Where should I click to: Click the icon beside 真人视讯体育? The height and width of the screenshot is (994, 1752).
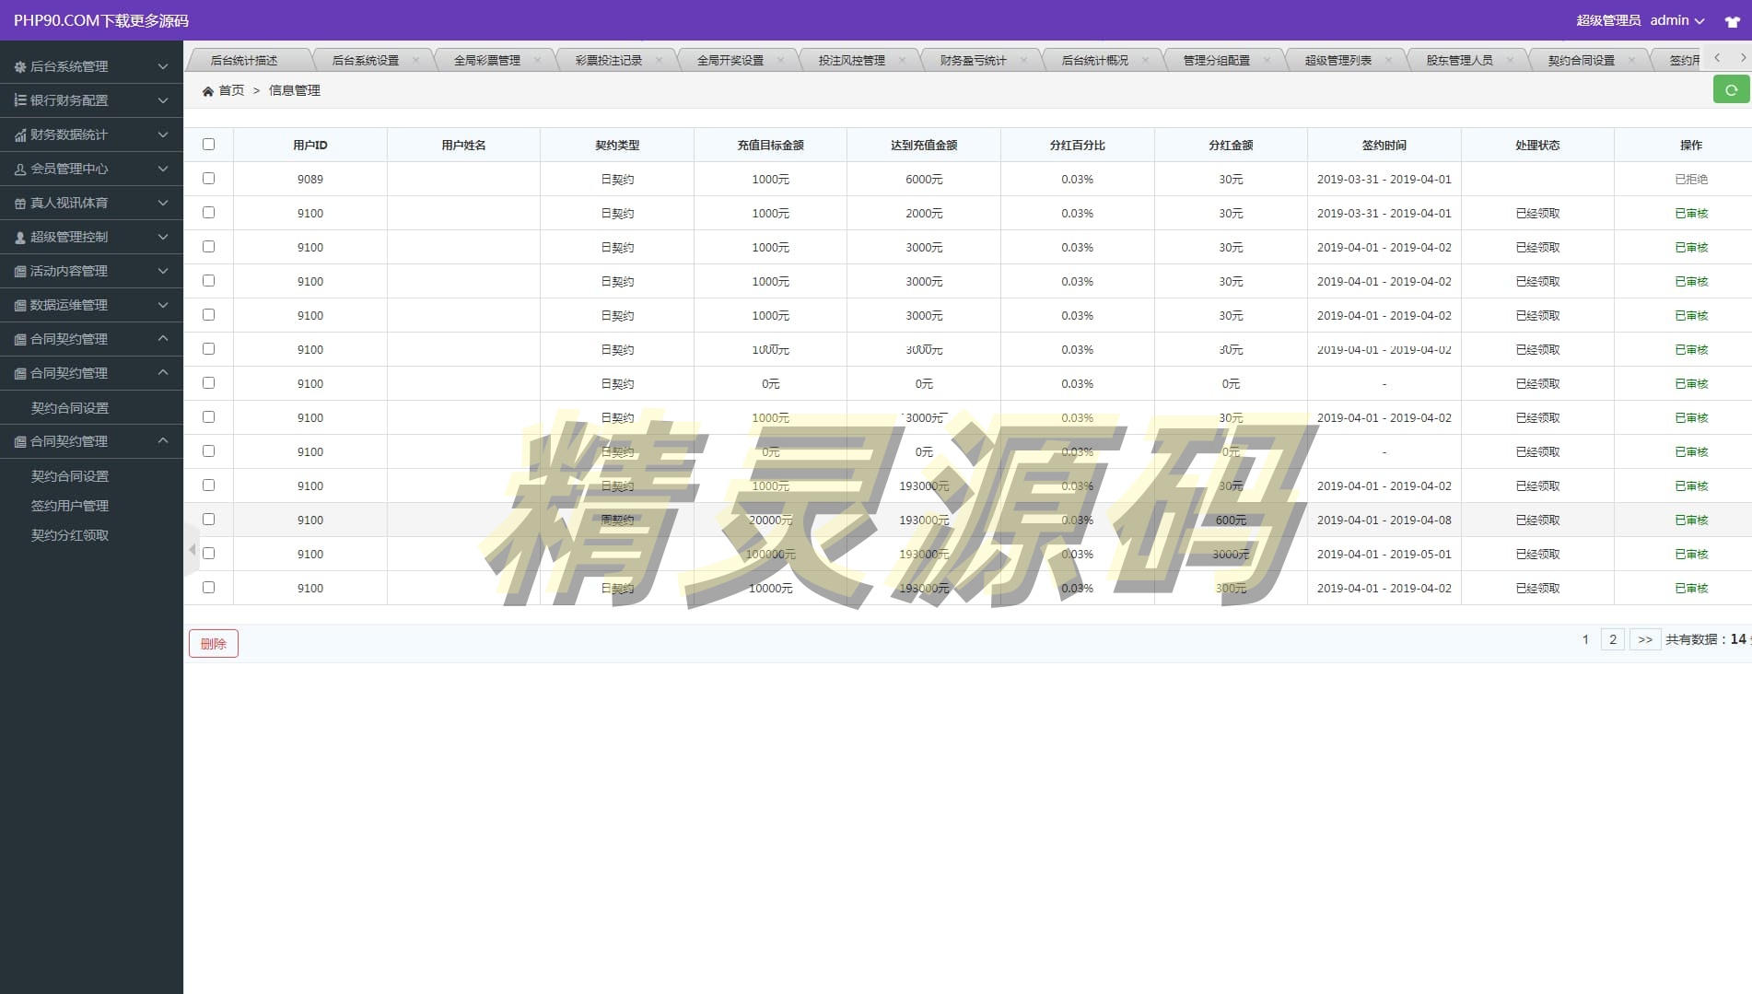click(20, 203)
